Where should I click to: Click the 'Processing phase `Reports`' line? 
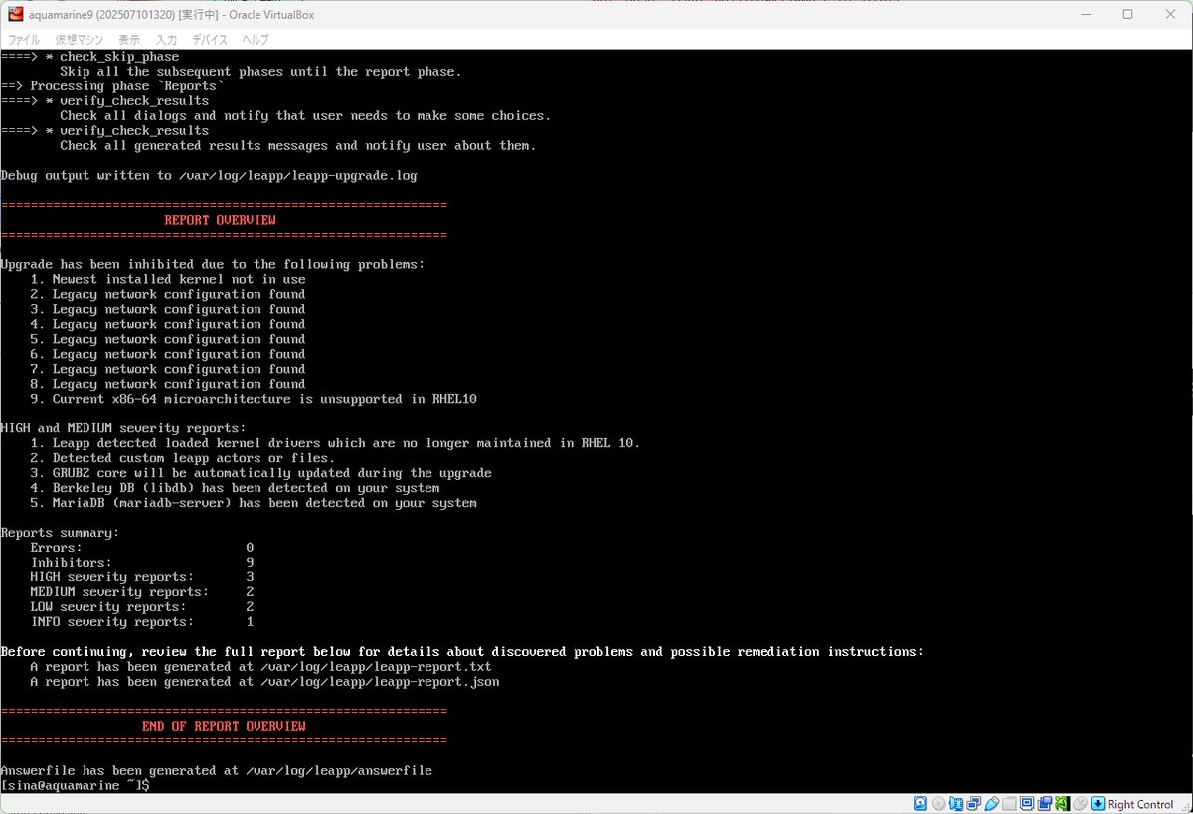click(112, 85)
